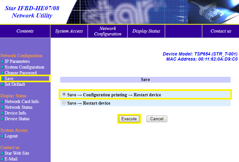Image resolution: width=239 pixels, height=162 pixels.
Task: Click the green triangle icon beside Logout
Action: click(2, 136)
